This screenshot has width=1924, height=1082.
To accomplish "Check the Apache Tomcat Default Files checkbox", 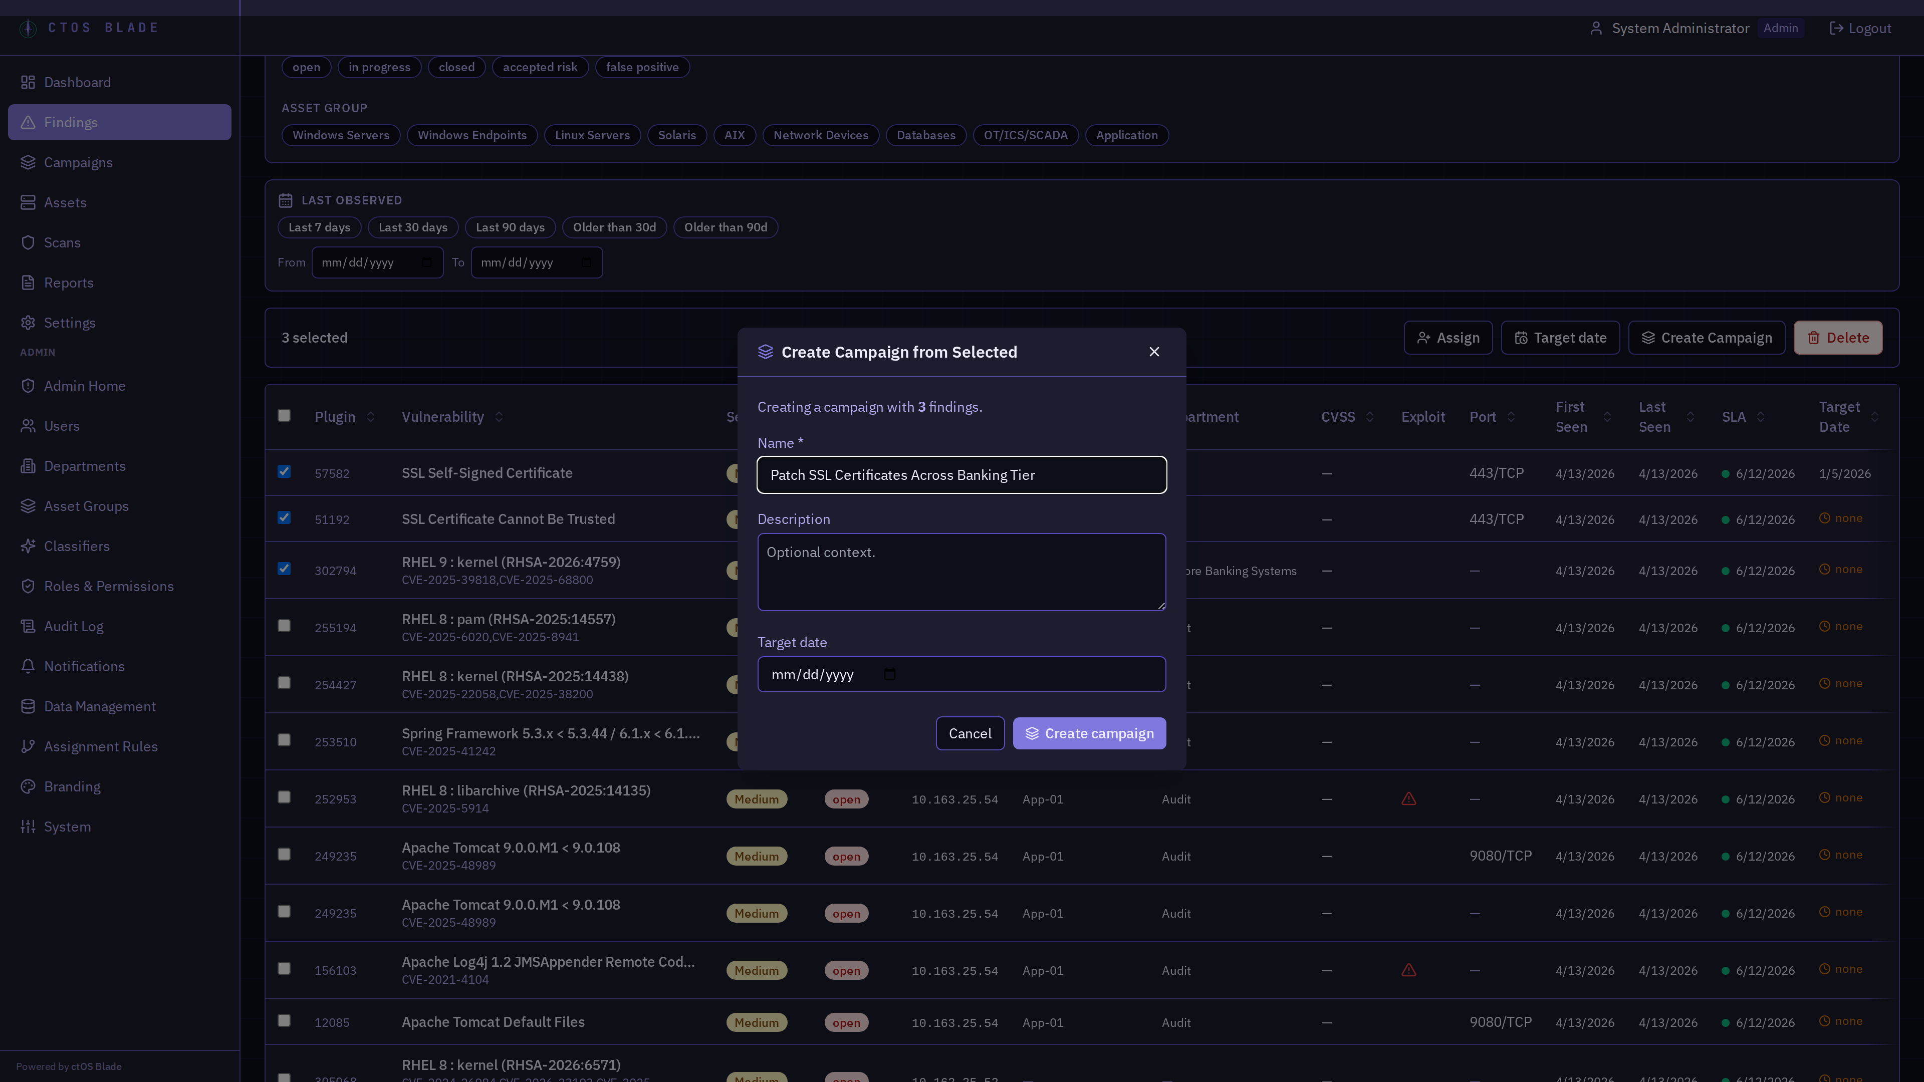I will click(284, 1020).
